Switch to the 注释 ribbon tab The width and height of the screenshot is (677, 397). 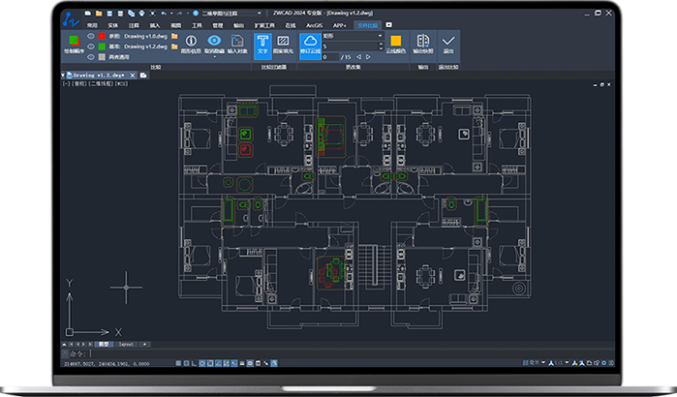click(x=134, y=25)
